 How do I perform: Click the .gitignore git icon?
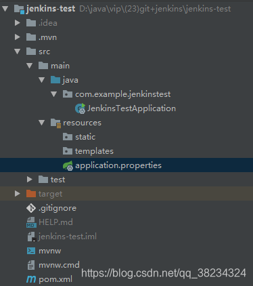point(31,208)
